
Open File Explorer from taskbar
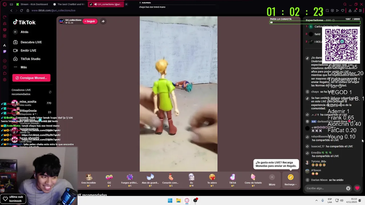179,200
